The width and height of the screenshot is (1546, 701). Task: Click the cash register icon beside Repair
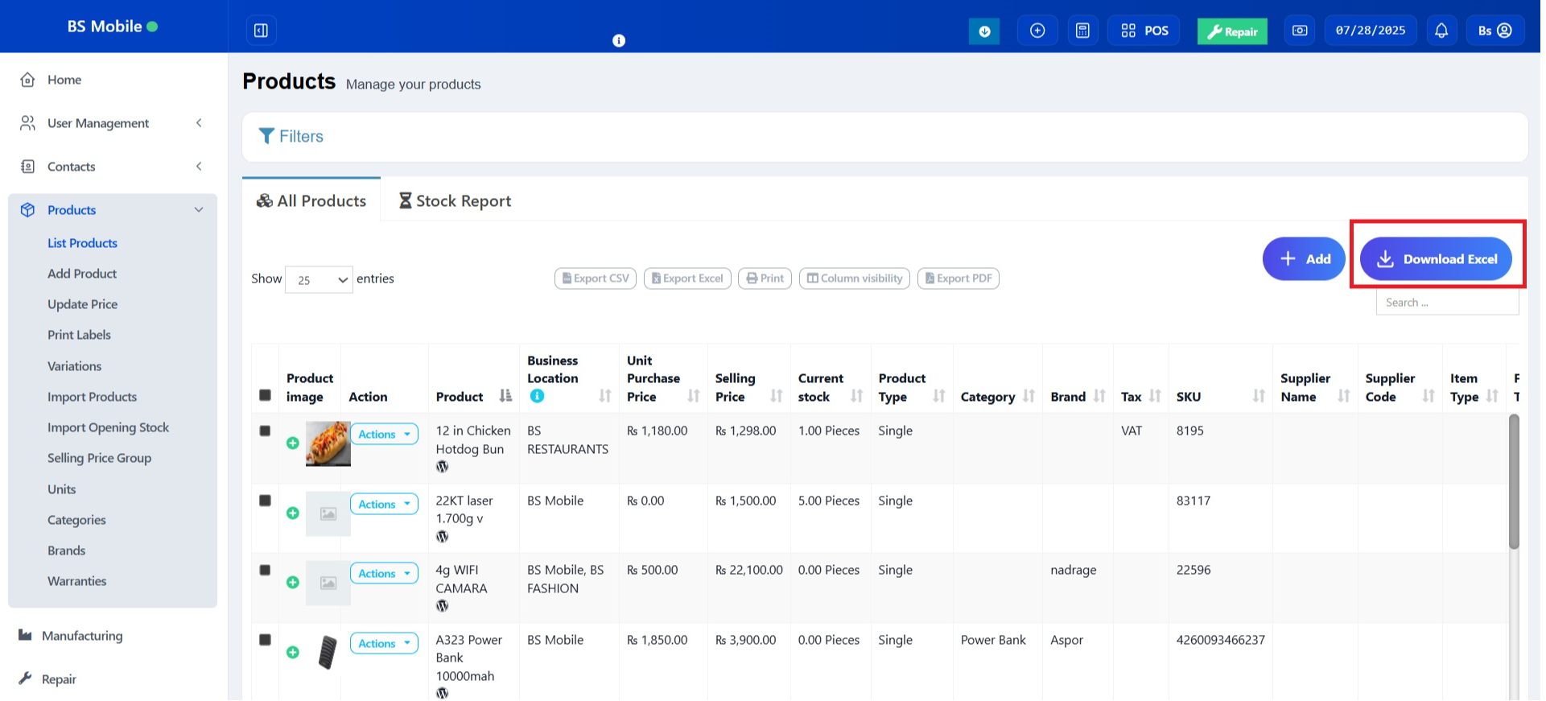pyautogui.click(x=1299, y=31)
